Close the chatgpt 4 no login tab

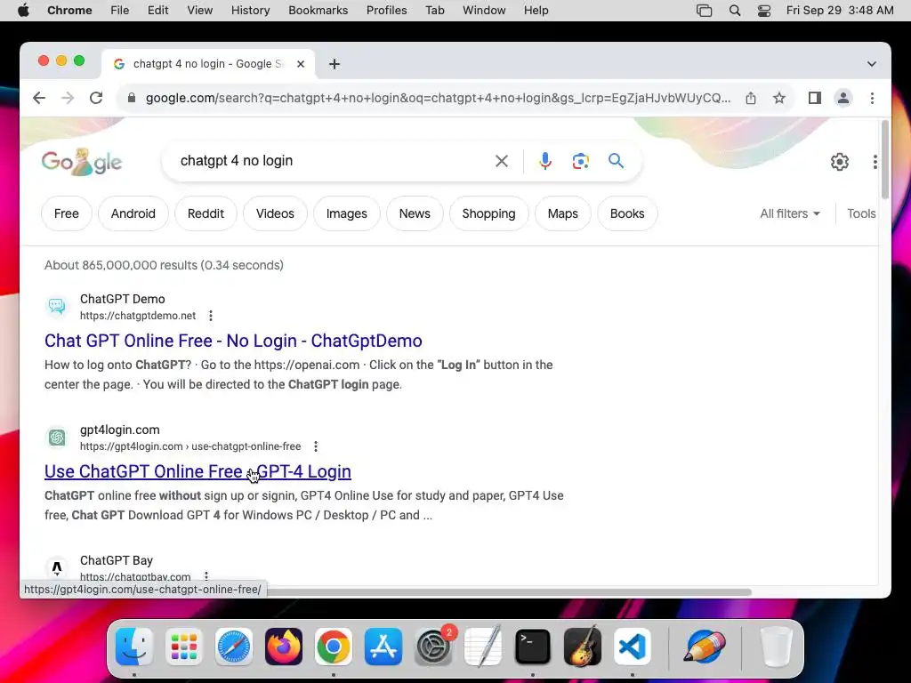pyautogui.click(x=301, y=64)
